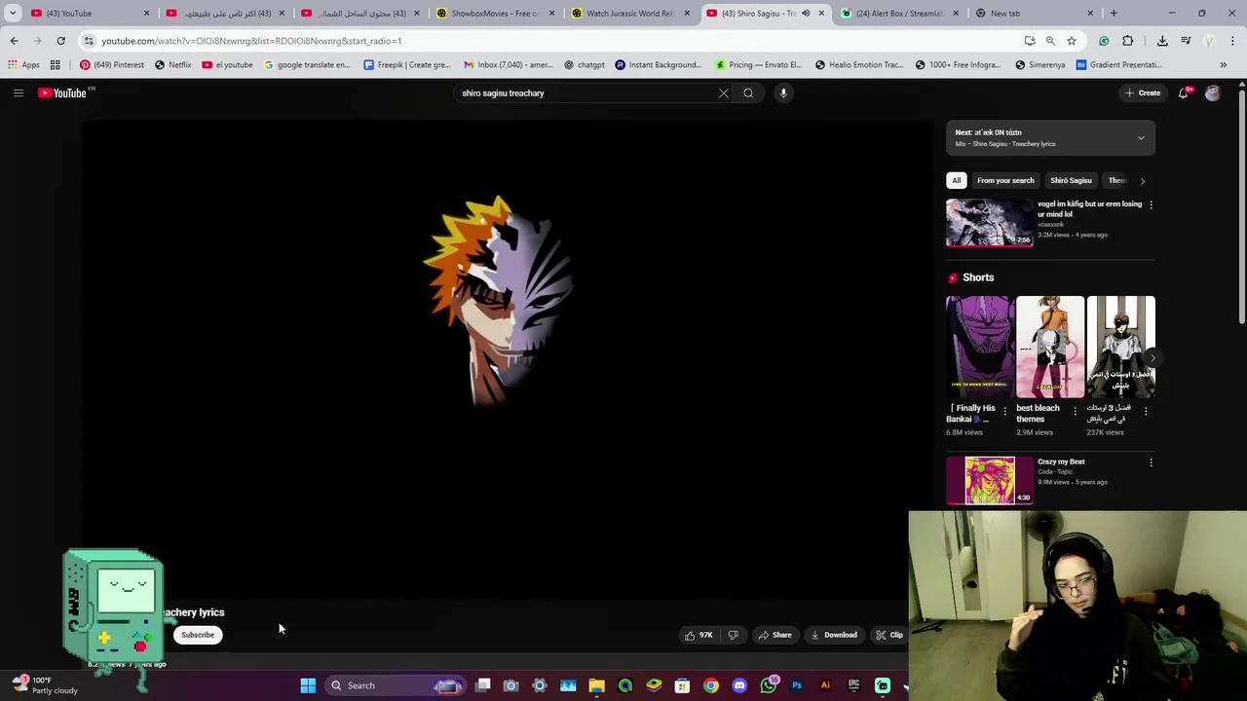Image resolution: width=1247 pixels, height=701 pixels.
Task: Open the chatgpt bookmark
Action: (x=585, y=65)
